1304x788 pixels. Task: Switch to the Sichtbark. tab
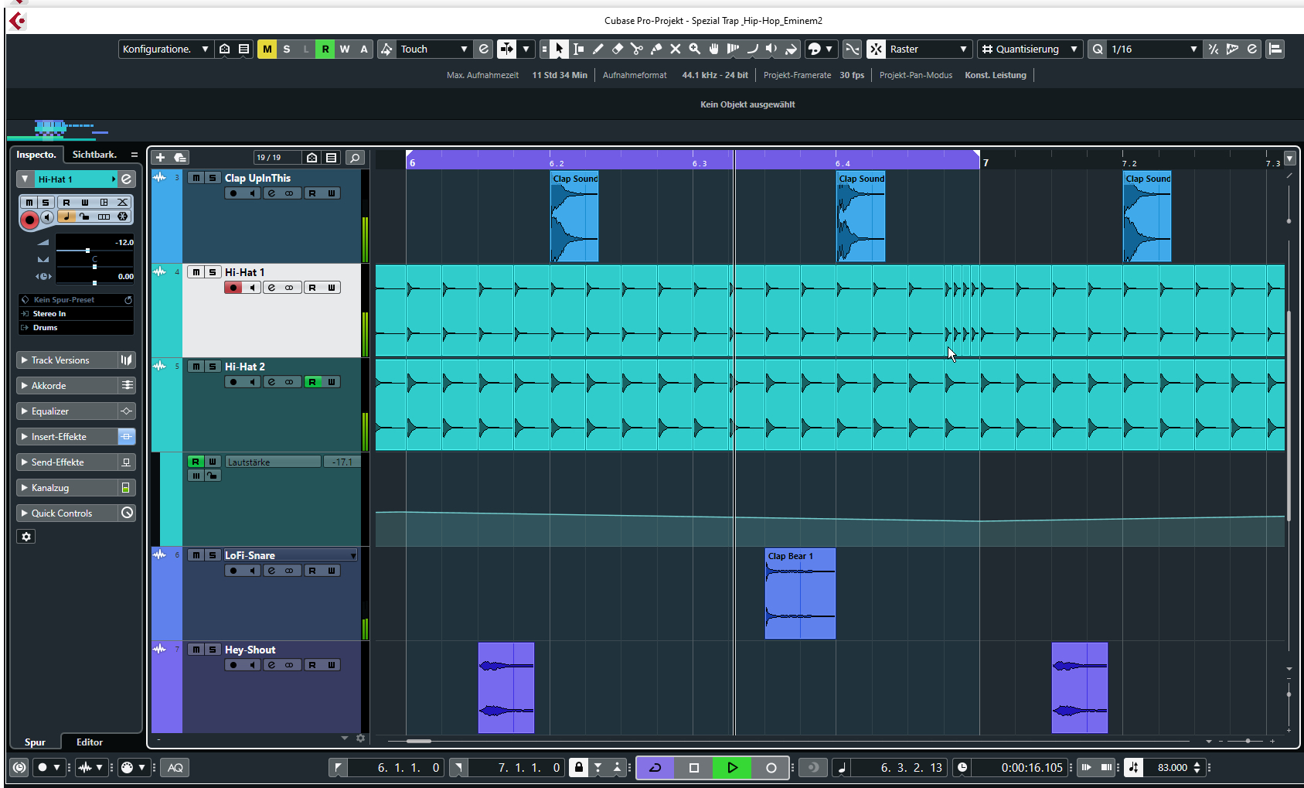point(94,155)
